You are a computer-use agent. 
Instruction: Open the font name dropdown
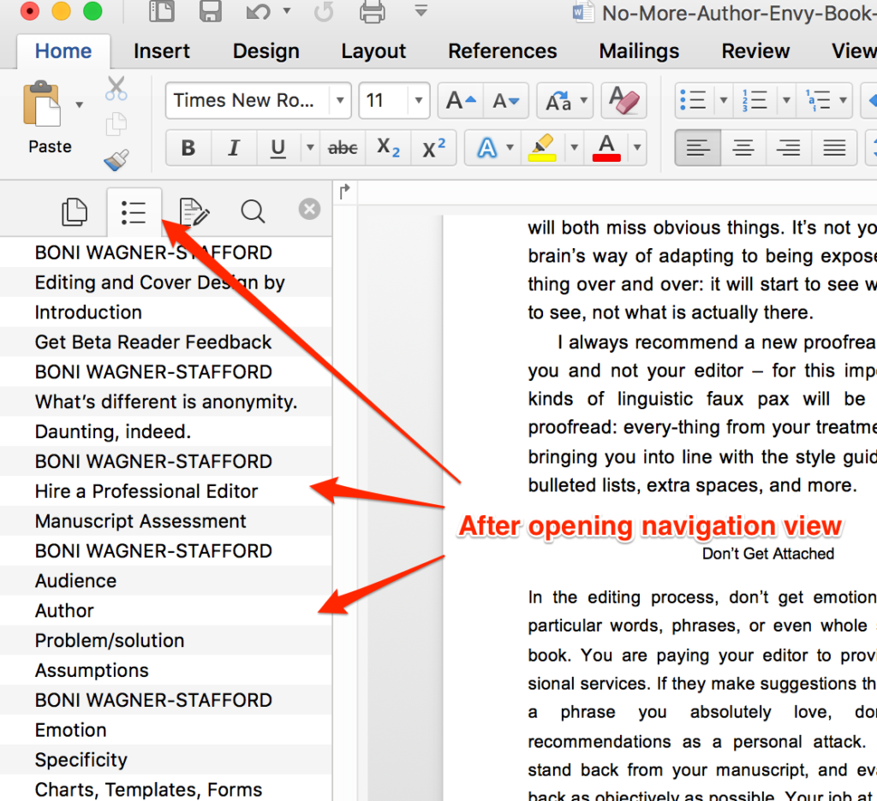point(339,100)
